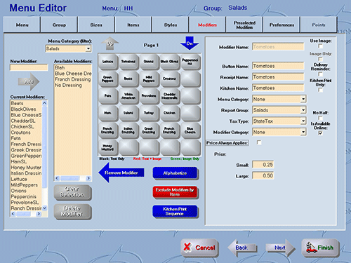
Task: Enable the Delivery Reminder checkbox
Action: pyautogui.click(x=321, y=74)
